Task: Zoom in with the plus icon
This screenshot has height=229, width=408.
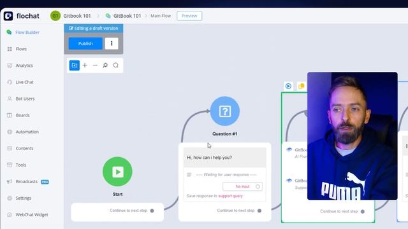Action: pyautogui.click(x=85, y=66)
